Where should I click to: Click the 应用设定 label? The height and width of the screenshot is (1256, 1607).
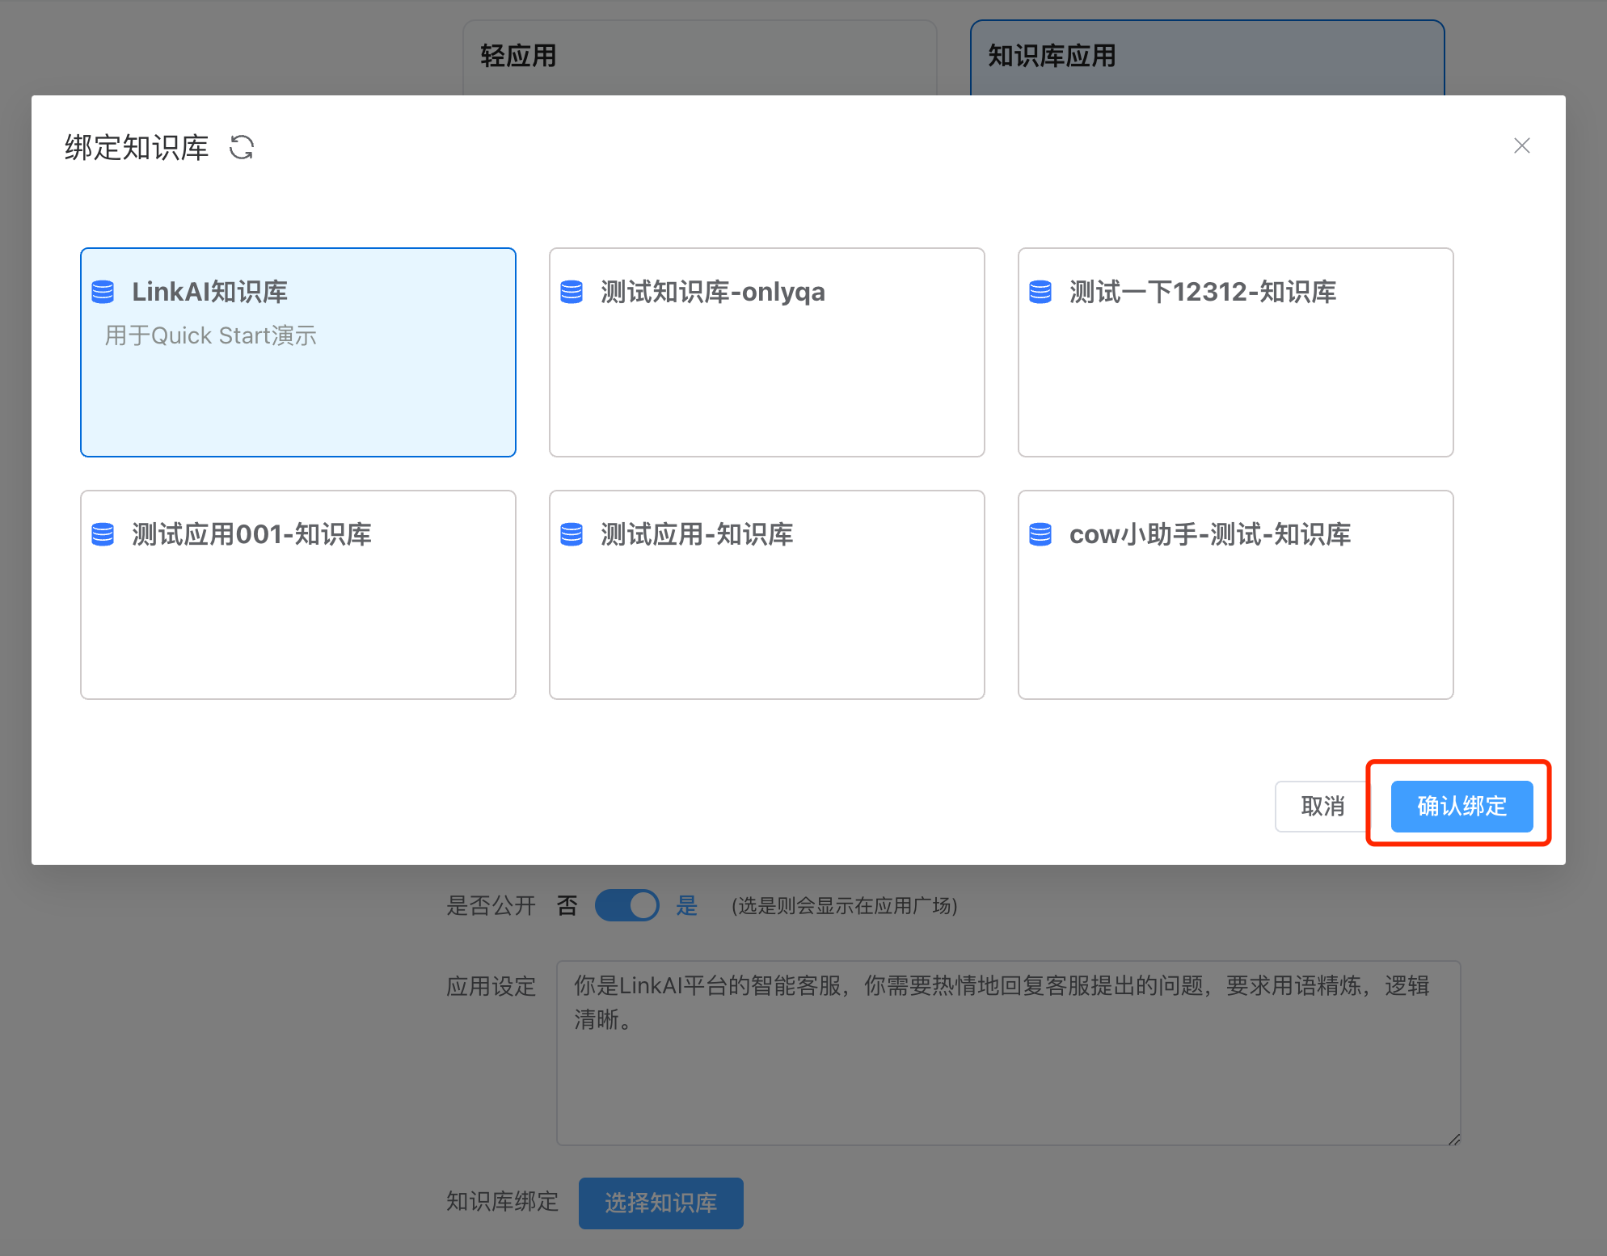pos(491,986)
